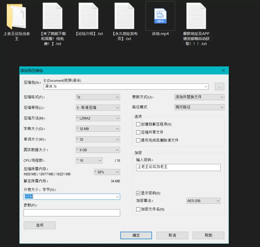
Task: Enable the 加密文件名 checkbox
Action: [138, 209]
